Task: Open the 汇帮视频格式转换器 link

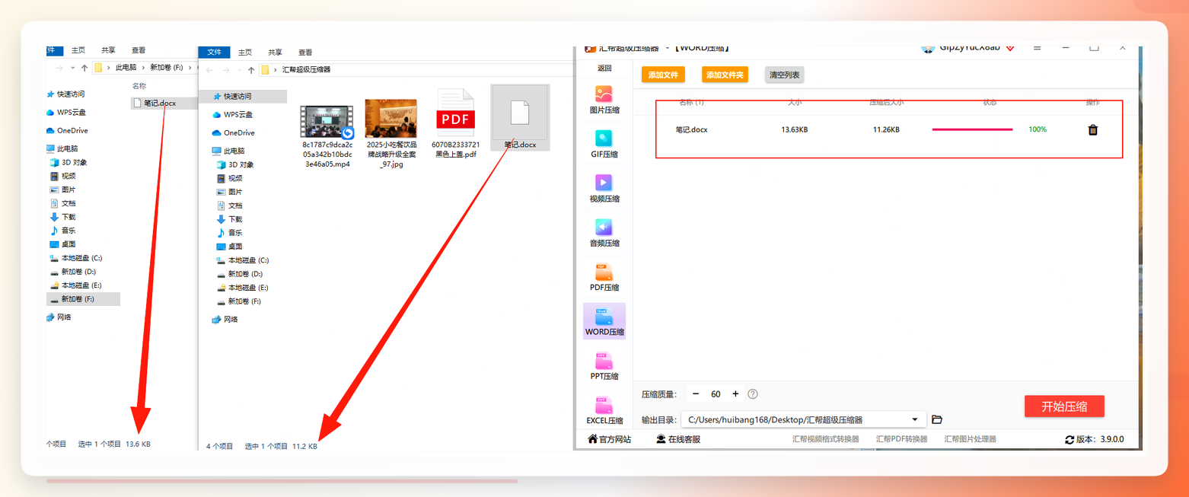Action: pyautogui.click(x=825, y=439)
